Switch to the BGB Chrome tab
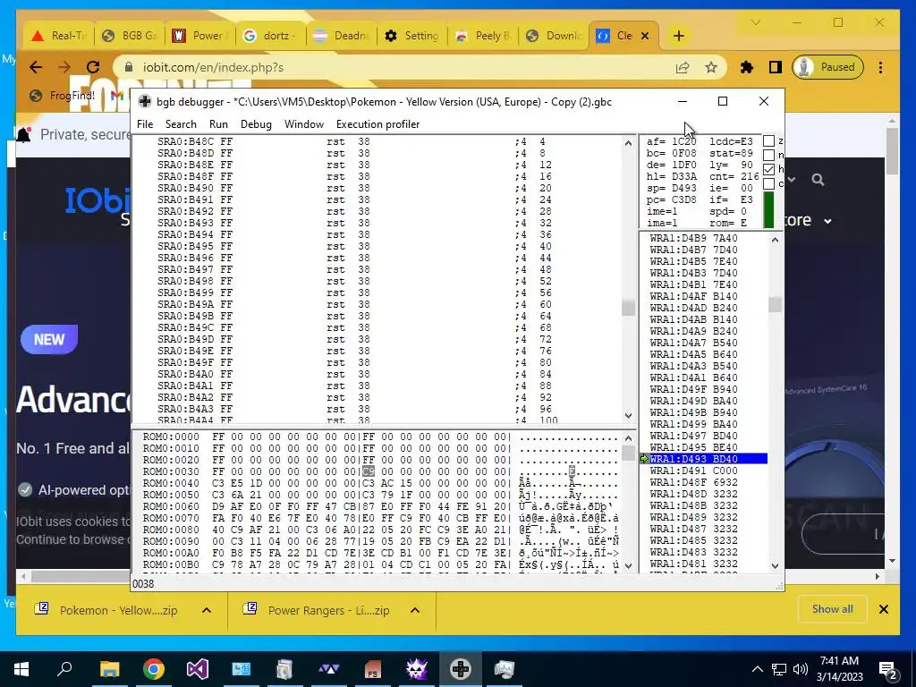Viewport: 916px width, 687px height. point(129,36)
